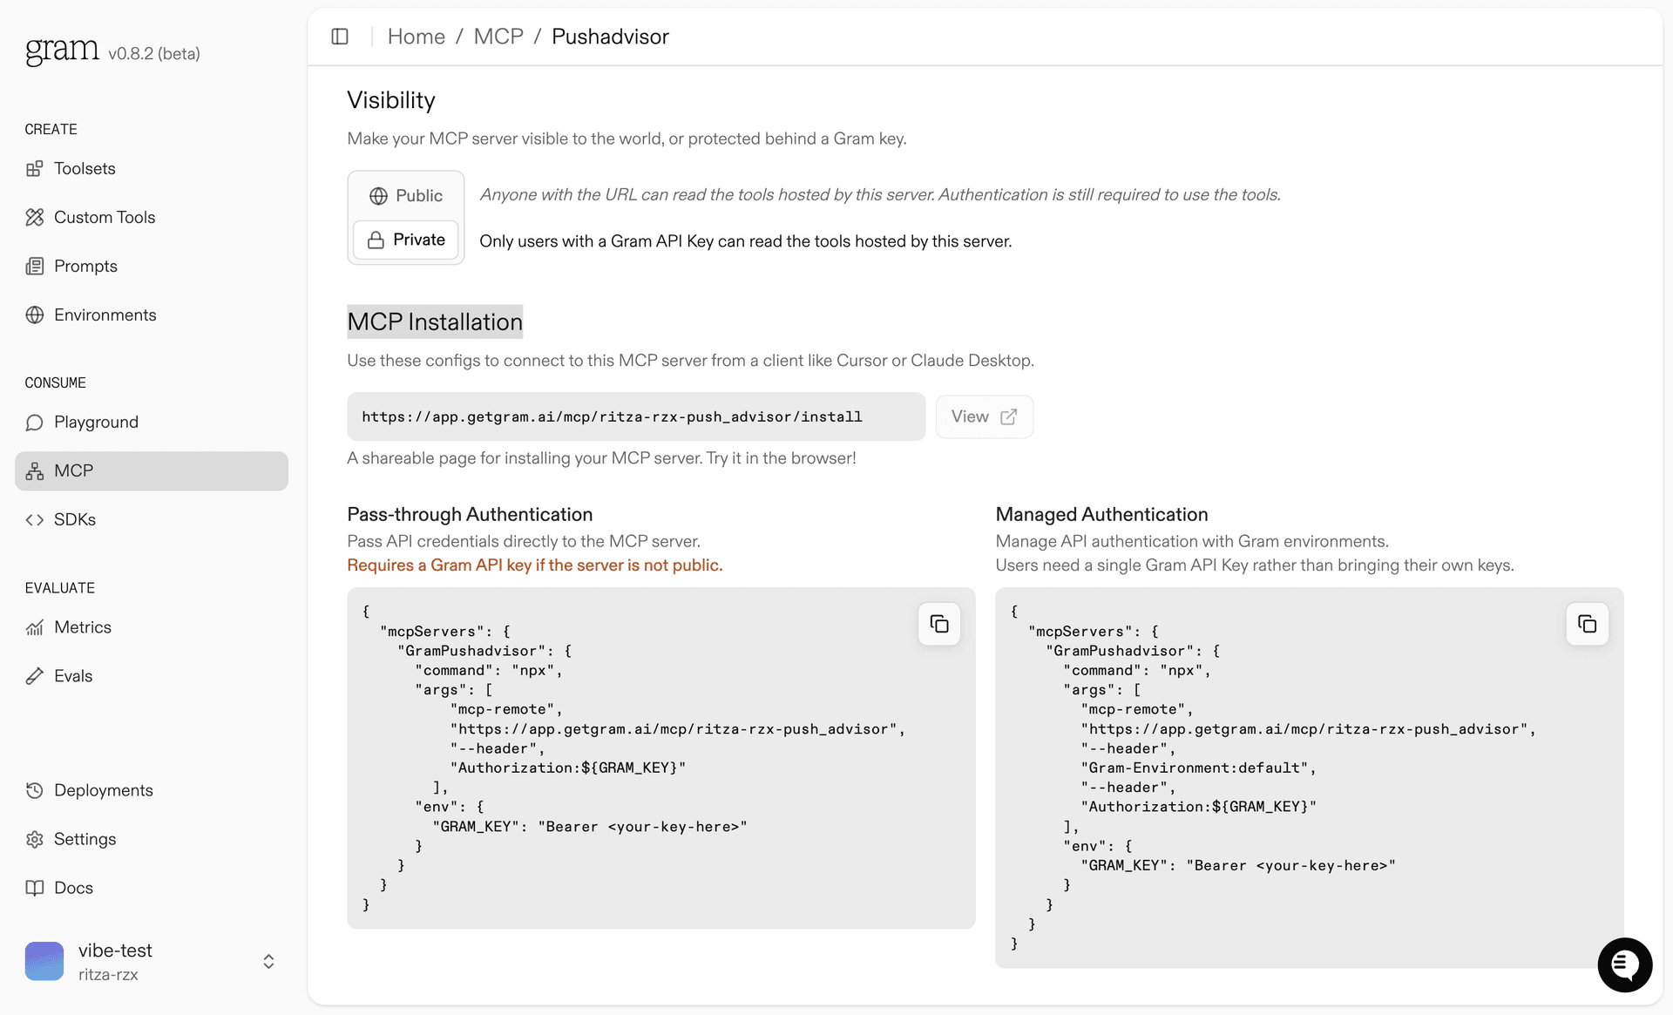Set server visibility to Private
Image resolution: width=1673 pixels, height=1015 pixels.
click(405, 240)
